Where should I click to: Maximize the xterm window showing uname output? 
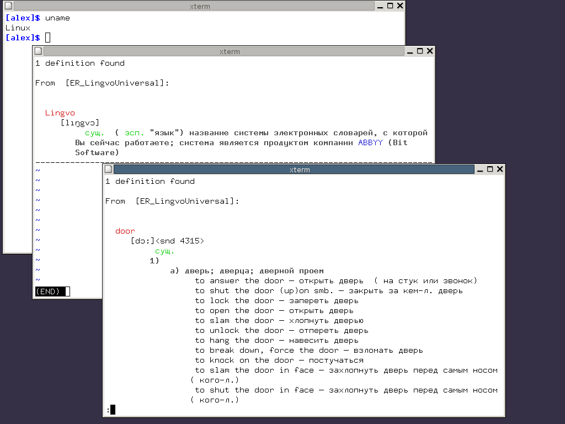(x=390, y=6)
